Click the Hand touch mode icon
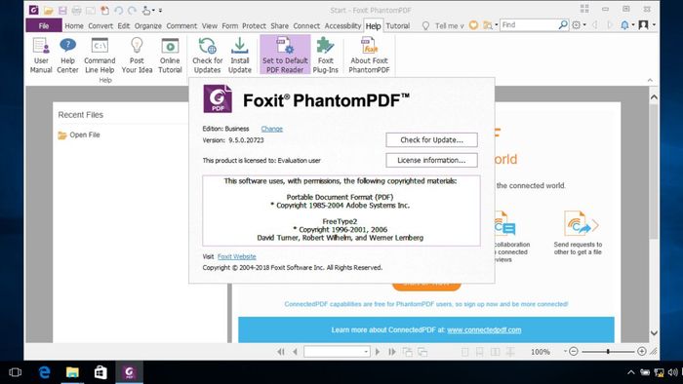Image resolution: width=683 pixels, height=384 pixels. [146, 10]
